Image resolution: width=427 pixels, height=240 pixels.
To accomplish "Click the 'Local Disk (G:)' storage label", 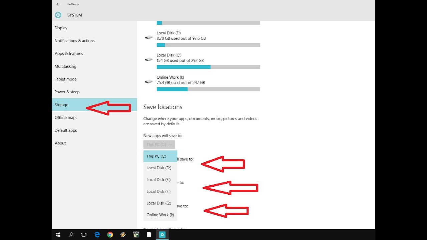I will pos(169,55).
